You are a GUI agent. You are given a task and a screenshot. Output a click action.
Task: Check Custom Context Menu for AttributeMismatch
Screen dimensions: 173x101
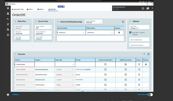105,75
